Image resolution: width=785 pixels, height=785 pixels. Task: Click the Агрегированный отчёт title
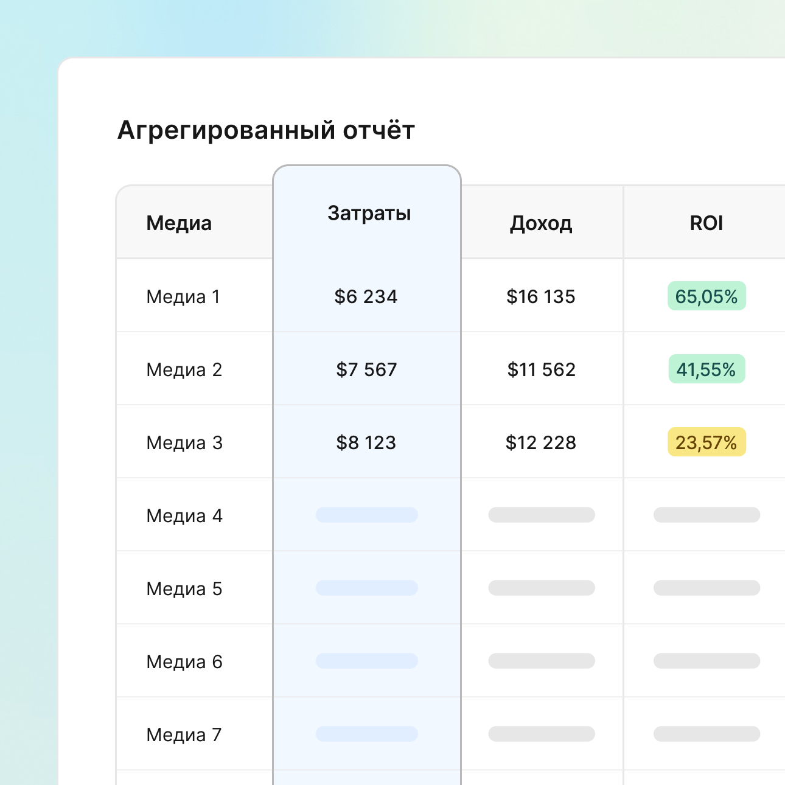coord(266,130)
